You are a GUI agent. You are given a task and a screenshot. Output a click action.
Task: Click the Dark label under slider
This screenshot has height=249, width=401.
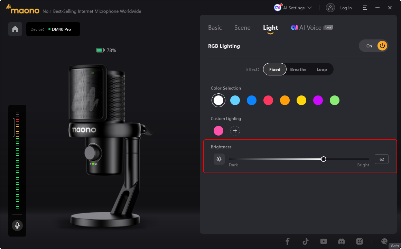pyautogui.click(x=233, y=165)
